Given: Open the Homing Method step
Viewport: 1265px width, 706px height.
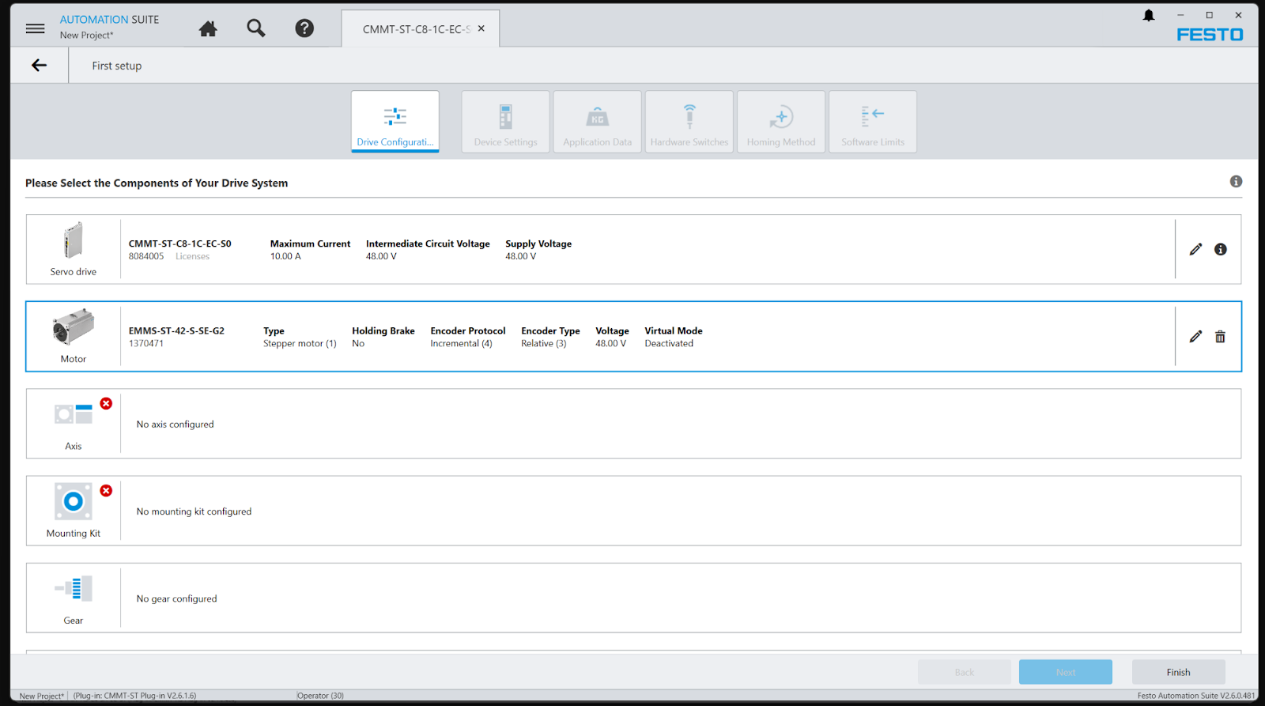Looking at the screenshot, I should pos(781,122).
